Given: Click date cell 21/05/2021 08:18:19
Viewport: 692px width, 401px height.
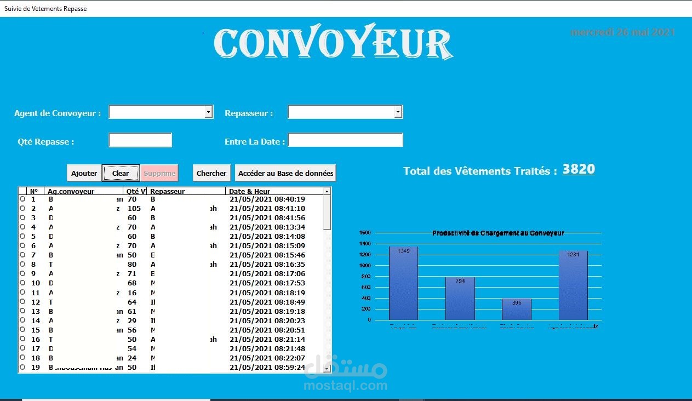Looking at the screenshot, I should 267,293.
